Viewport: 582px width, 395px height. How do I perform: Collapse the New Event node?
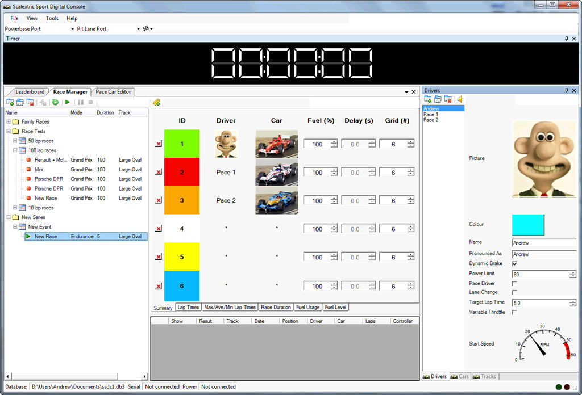point(15,227)
